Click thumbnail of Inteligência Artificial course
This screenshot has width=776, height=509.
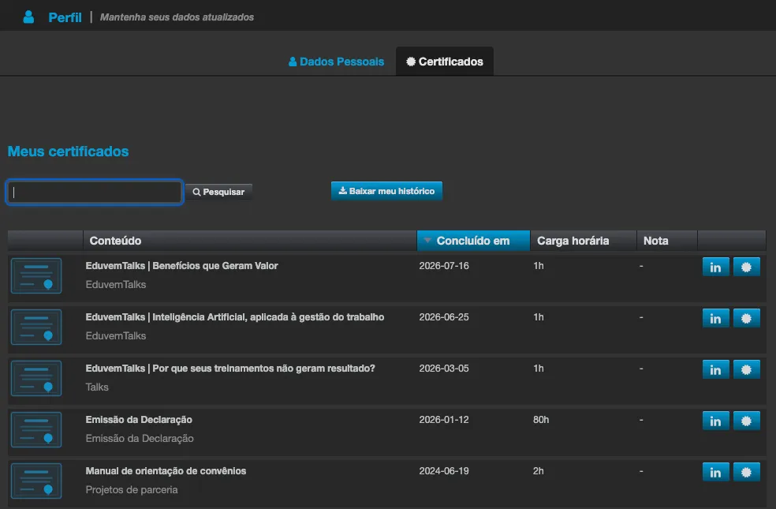[36, 327]
